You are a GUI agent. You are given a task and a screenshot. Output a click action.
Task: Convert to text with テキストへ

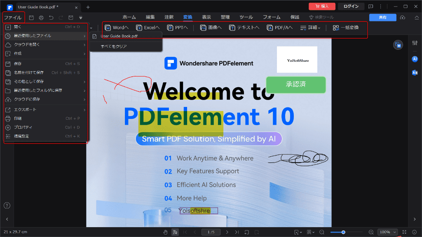coord(244,28)
